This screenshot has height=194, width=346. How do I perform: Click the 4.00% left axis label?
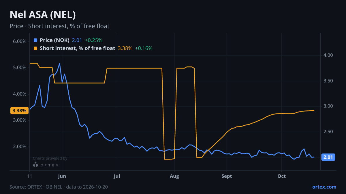point(20,94)
